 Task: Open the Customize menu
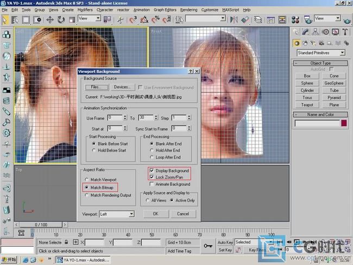pos(210,10)
